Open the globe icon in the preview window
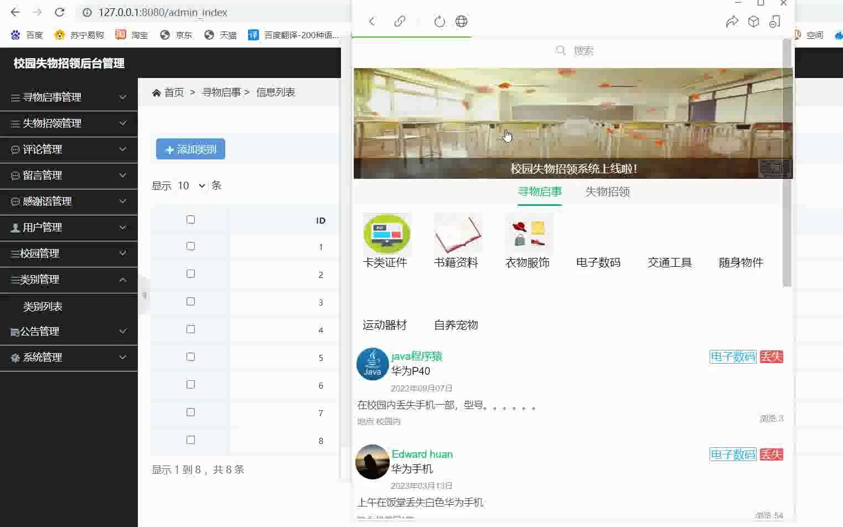The width and height of the screenshot is (843, 527). (x=461, y=21)
